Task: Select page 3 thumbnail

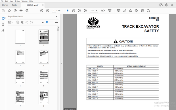Action: click(20, 57)
